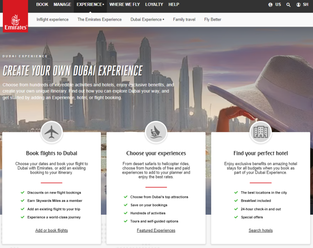Open the BOOK menu

pos(42,4)
